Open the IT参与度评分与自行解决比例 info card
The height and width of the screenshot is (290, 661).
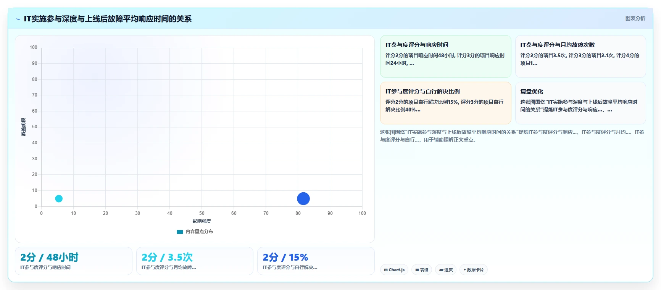click(x=445, y=103)
